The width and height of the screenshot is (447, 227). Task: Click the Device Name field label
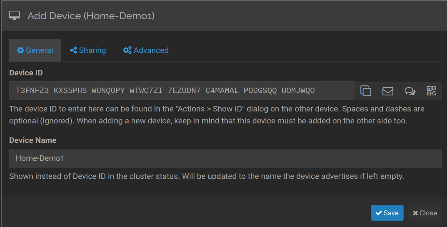[x=33, y=140]
